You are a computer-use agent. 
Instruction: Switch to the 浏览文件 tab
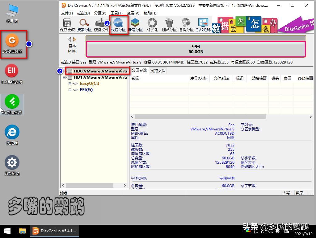tap(158, 71)
